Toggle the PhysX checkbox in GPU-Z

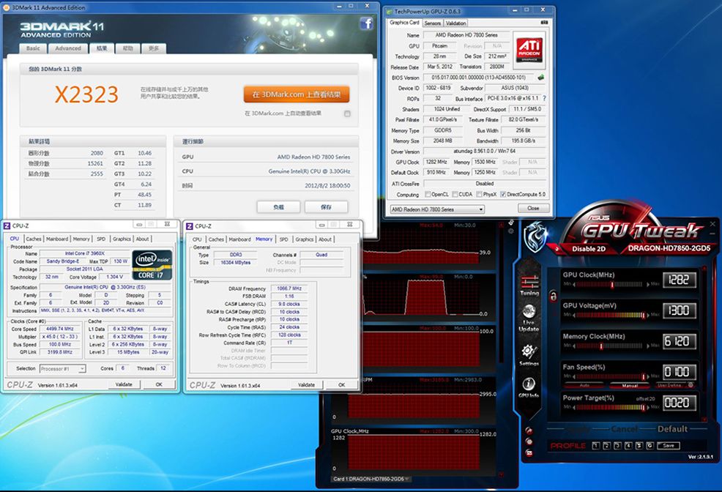tap(480, 194)
